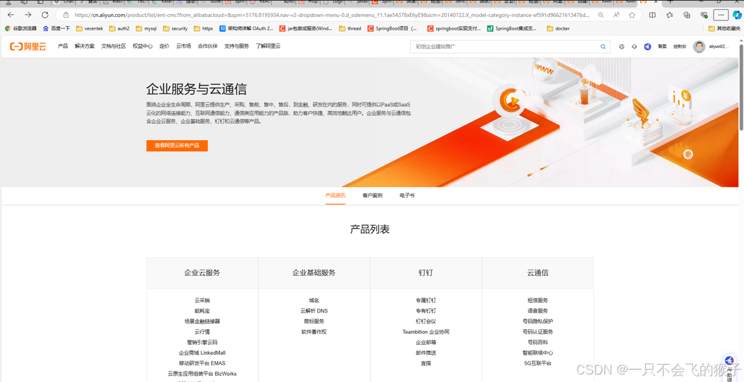
Task: Open the 控制台 console link
Action: pos(679,47)
